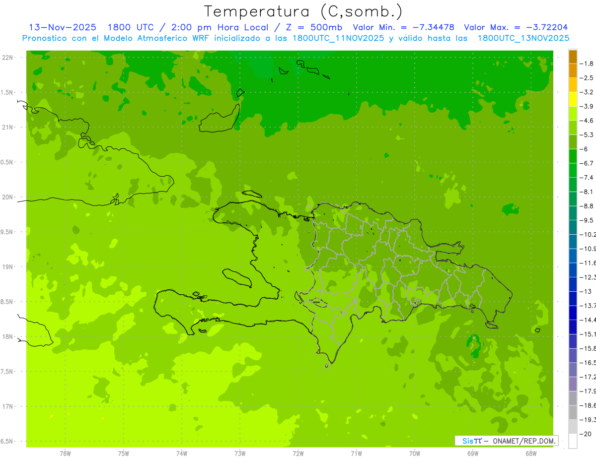596x460 pixels.
Task: Click the '-1.8' colorbar label
Action: (x=588, y=64)
